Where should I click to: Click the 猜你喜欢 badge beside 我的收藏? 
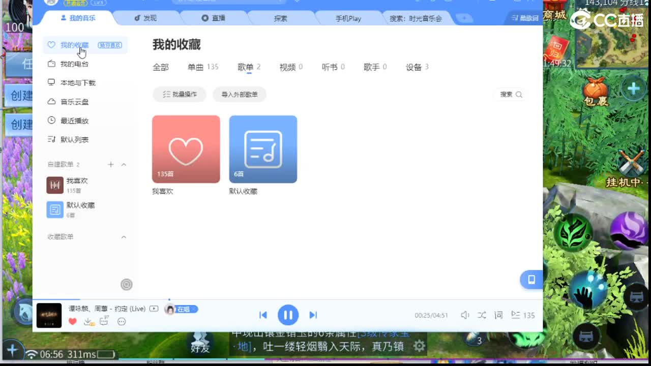(x=110, y=45)
